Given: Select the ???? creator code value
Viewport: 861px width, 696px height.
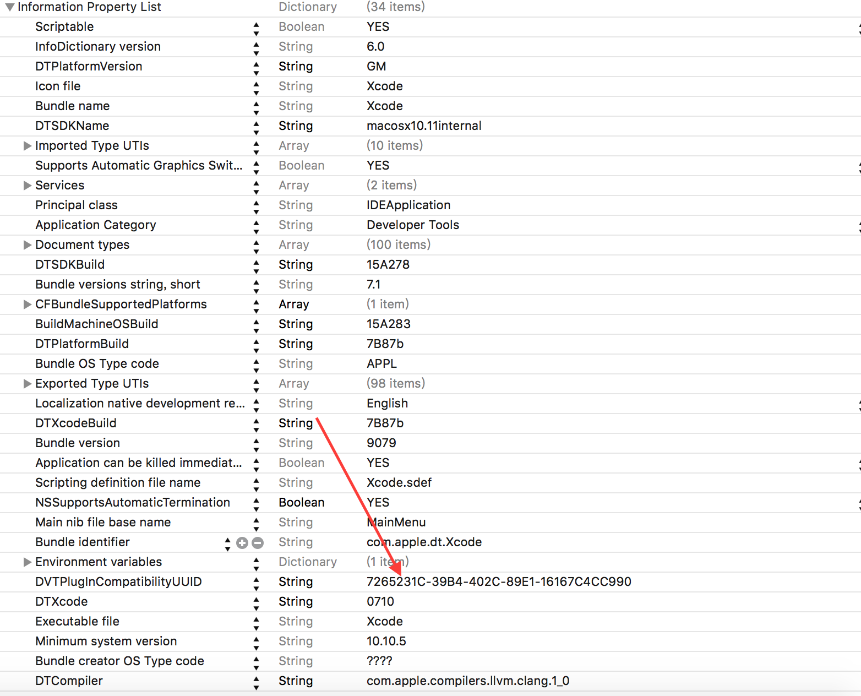Looking at the screenshot, I should [x=379, y=661].
